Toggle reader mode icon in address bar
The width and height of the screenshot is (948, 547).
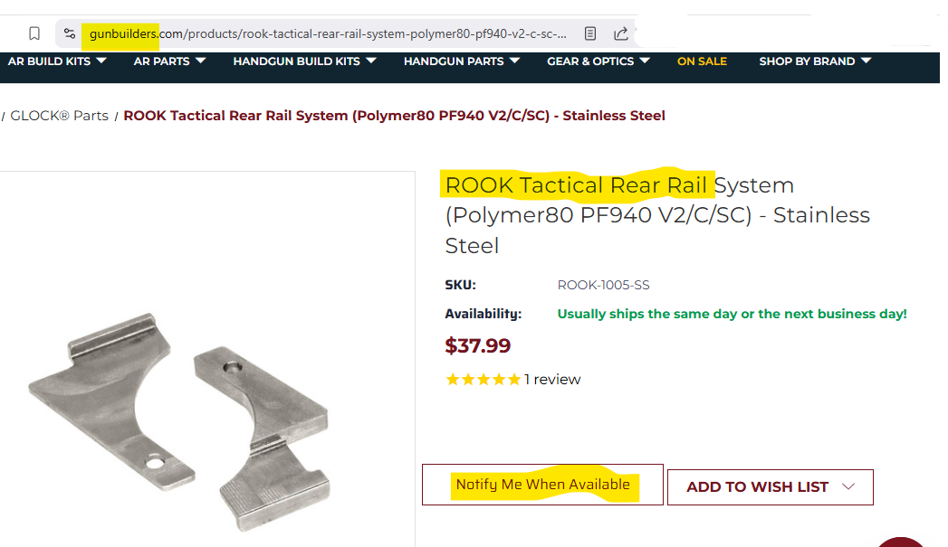click(590, 33)
